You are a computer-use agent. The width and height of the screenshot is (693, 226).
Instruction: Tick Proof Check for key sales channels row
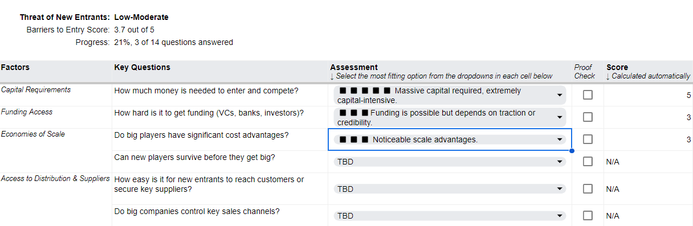point(588,216)
